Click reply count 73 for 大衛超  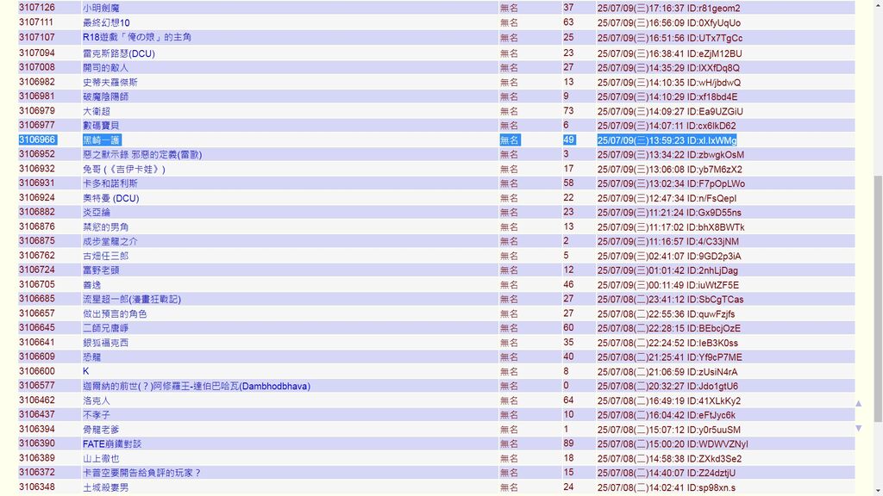[x=568, y=111]
